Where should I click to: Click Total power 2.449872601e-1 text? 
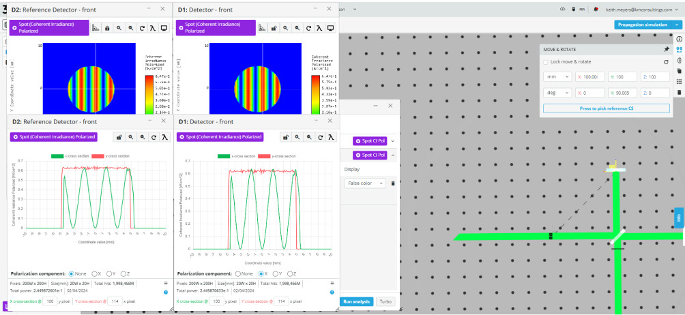pyautogui.click(x=36, y=290)
